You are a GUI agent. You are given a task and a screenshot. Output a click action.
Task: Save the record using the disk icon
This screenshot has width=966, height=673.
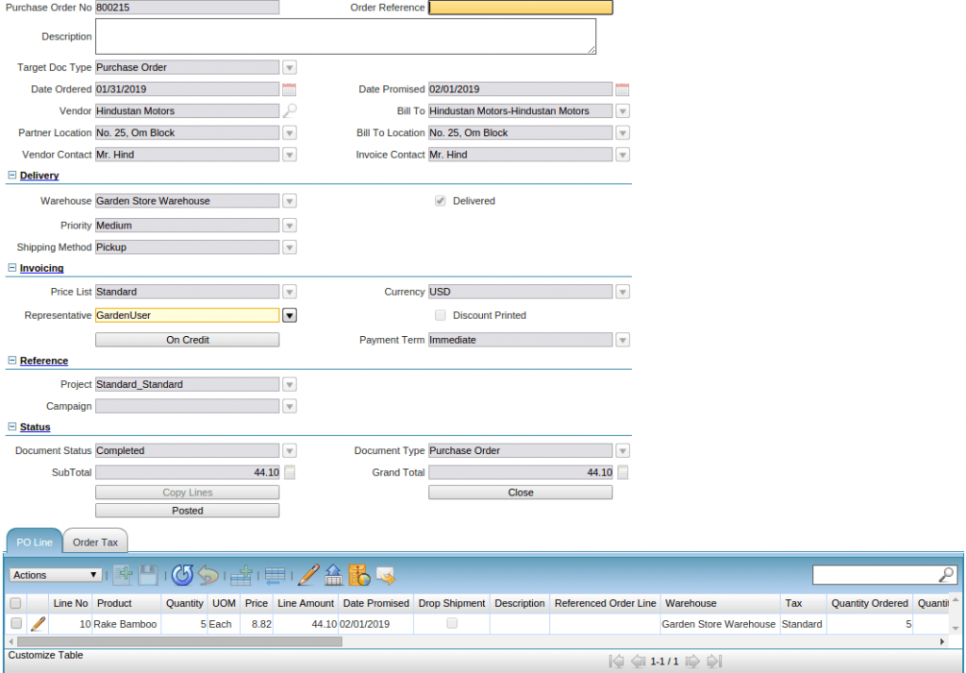(149, 575)
